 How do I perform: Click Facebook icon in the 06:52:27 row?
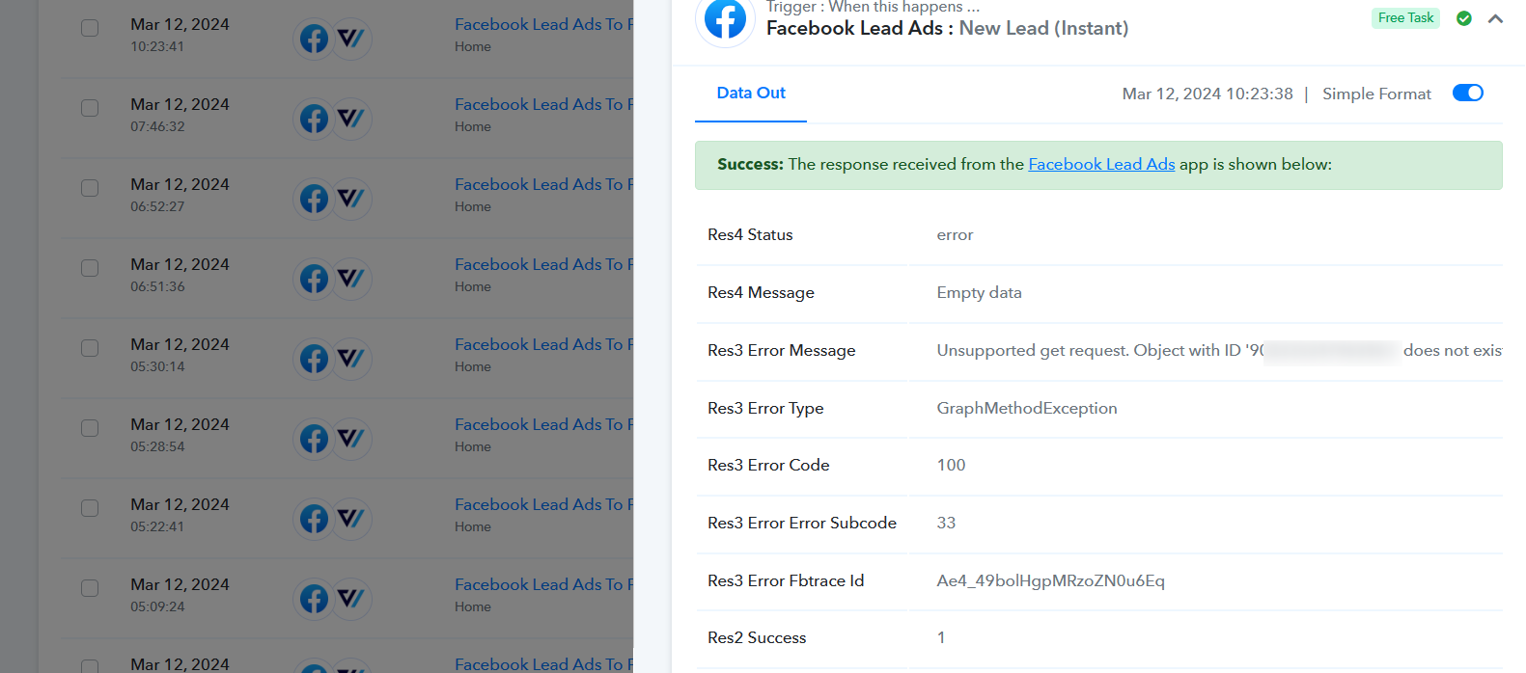(314, 199)
